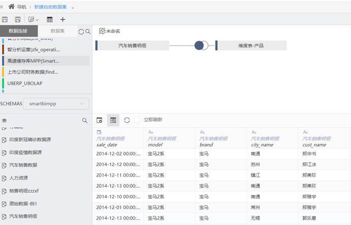Click the search icon beside 表 heading
Image resolution: width=351 pixels, height=225 pixels.
[85, 121]
